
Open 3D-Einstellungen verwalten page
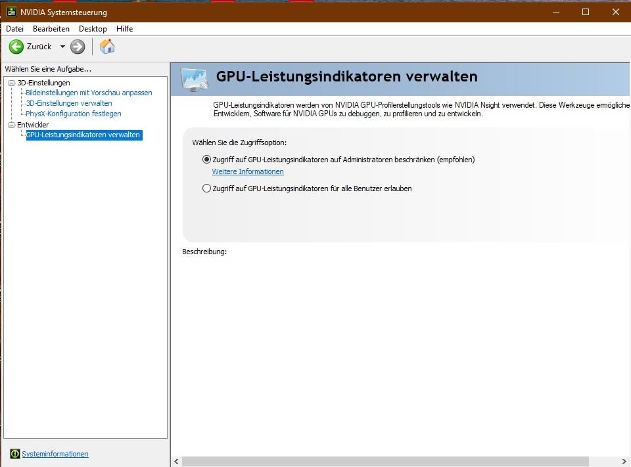[69, 103]
